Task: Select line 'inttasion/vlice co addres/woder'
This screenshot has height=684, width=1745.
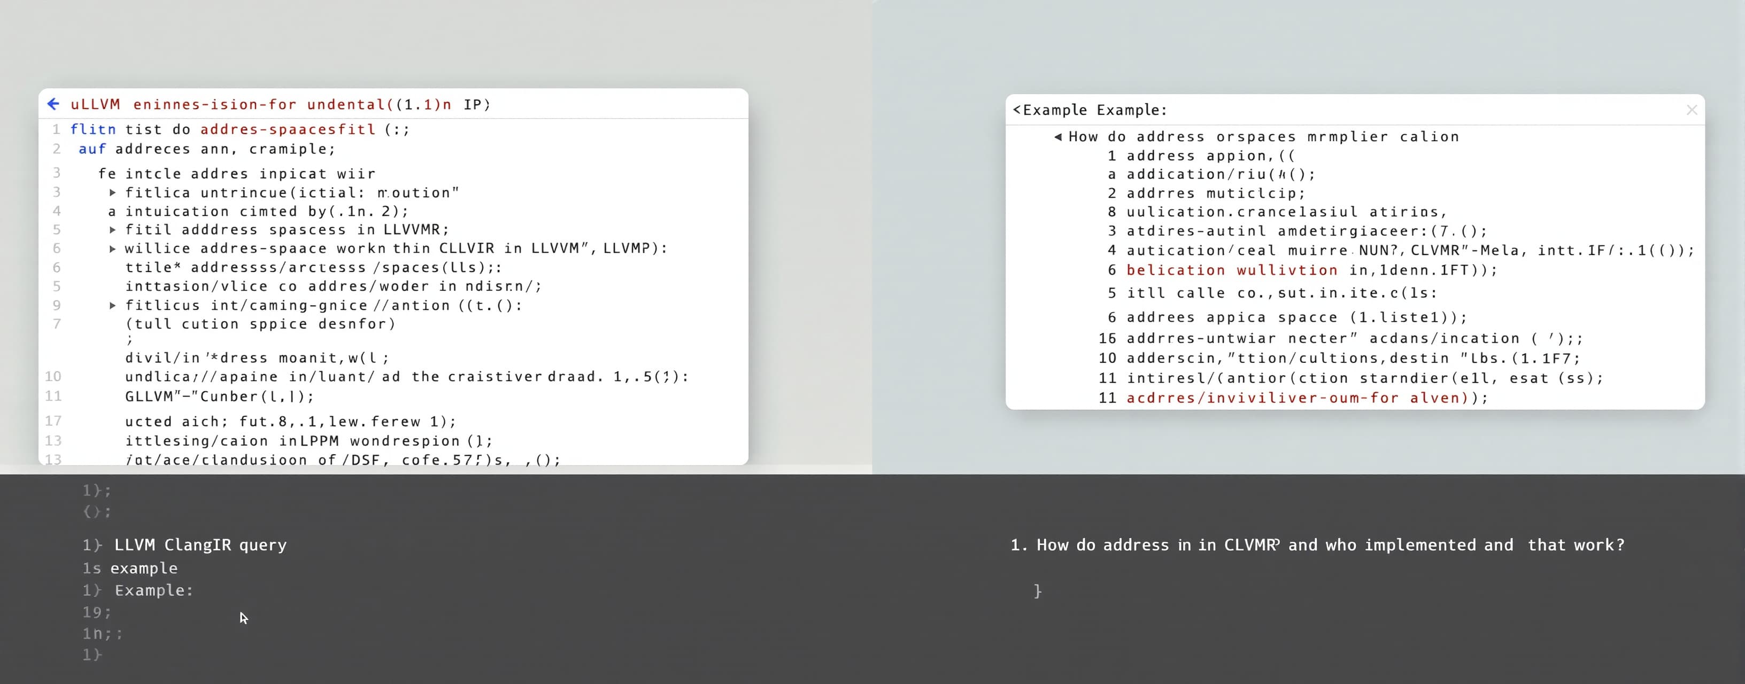Action: pyautogui.click(x=334, y=286)
